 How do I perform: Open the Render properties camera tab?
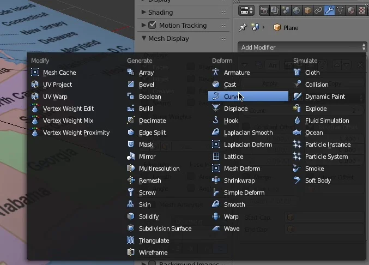[264, 10]
